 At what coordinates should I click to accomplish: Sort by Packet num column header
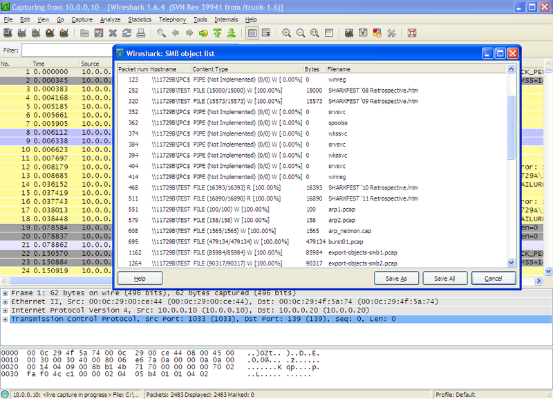(133, 69)
